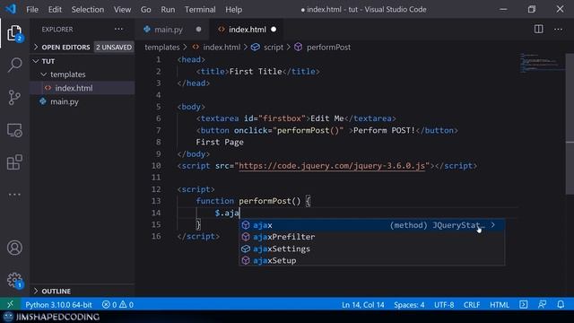The image size is (574, 323).
Task: Click the editor vertical scrollbar
Action: tap(570, 125)
